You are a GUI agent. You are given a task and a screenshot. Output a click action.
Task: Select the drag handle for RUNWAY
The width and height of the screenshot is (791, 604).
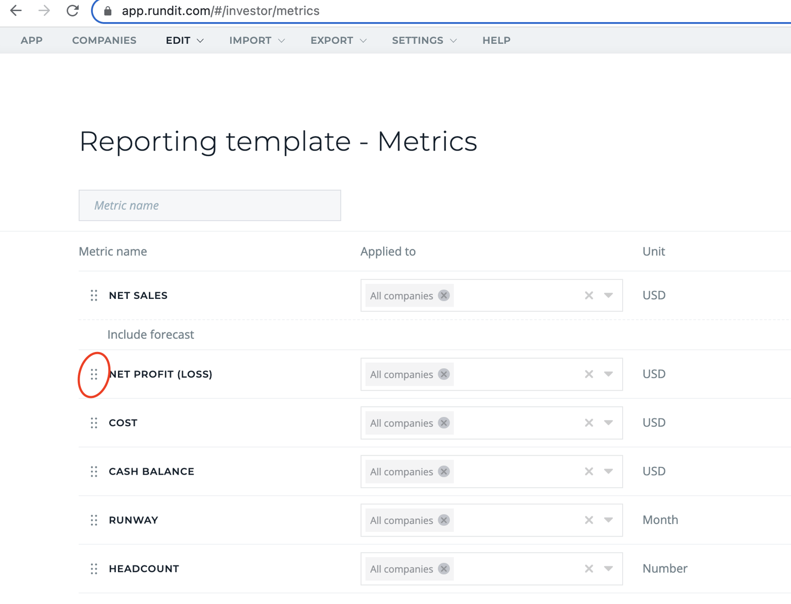93,520
